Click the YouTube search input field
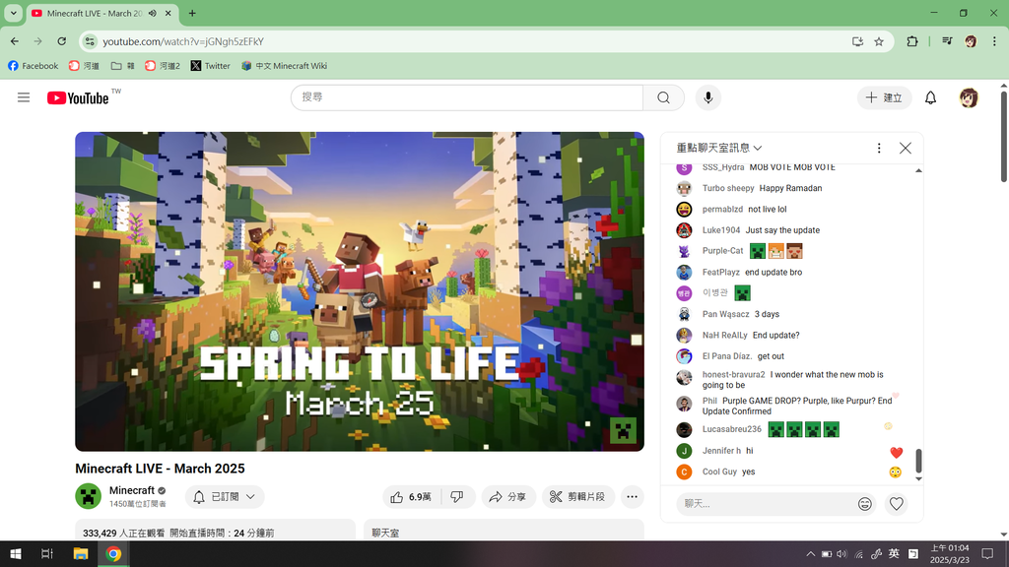1009x567 pixels. pos(467,97)
